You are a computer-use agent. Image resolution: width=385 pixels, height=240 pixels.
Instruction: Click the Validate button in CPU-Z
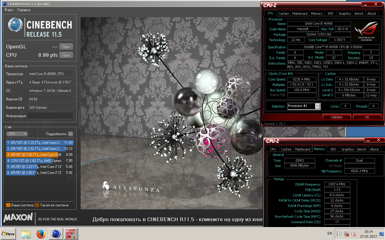pyautogui.click(x=337, y=117)
